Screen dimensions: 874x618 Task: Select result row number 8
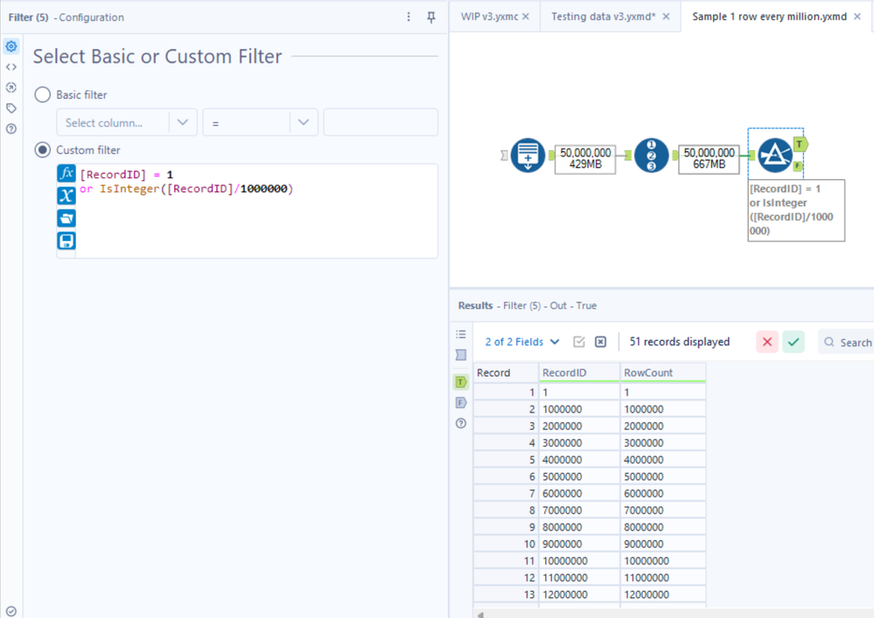(506, 510)
